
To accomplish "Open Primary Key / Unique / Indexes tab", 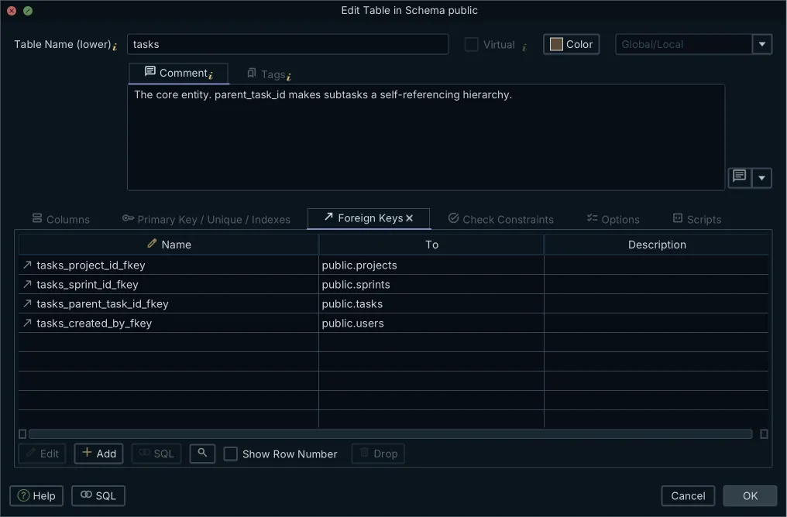I will pos(206,219).
